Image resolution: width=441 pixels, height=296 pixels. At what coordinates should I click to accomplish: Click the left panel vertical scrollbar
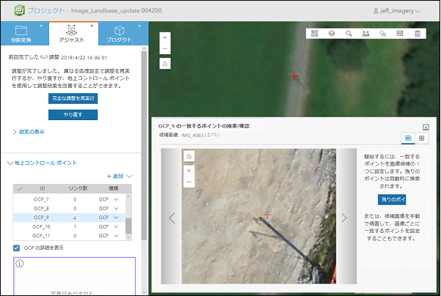pos(144,146)
